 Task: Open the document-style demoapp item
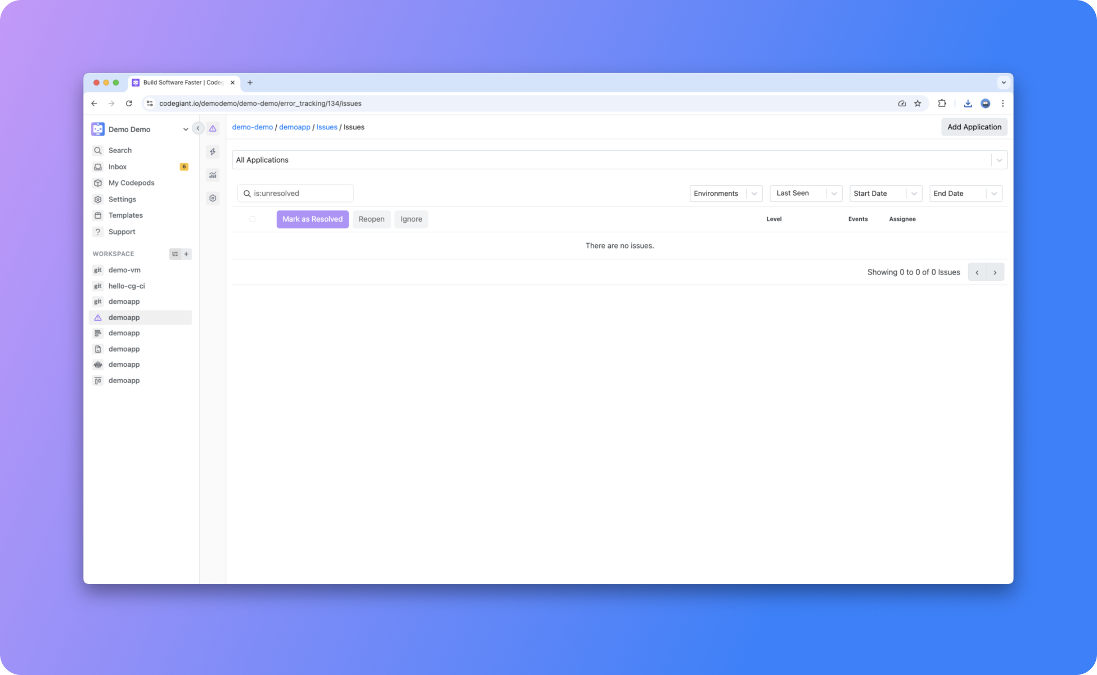[x=124, y=349]
